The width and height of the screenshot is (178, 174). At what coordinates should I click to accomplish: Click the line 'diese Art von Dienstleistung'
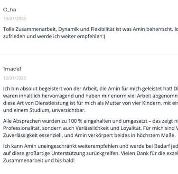coord(91,103)
